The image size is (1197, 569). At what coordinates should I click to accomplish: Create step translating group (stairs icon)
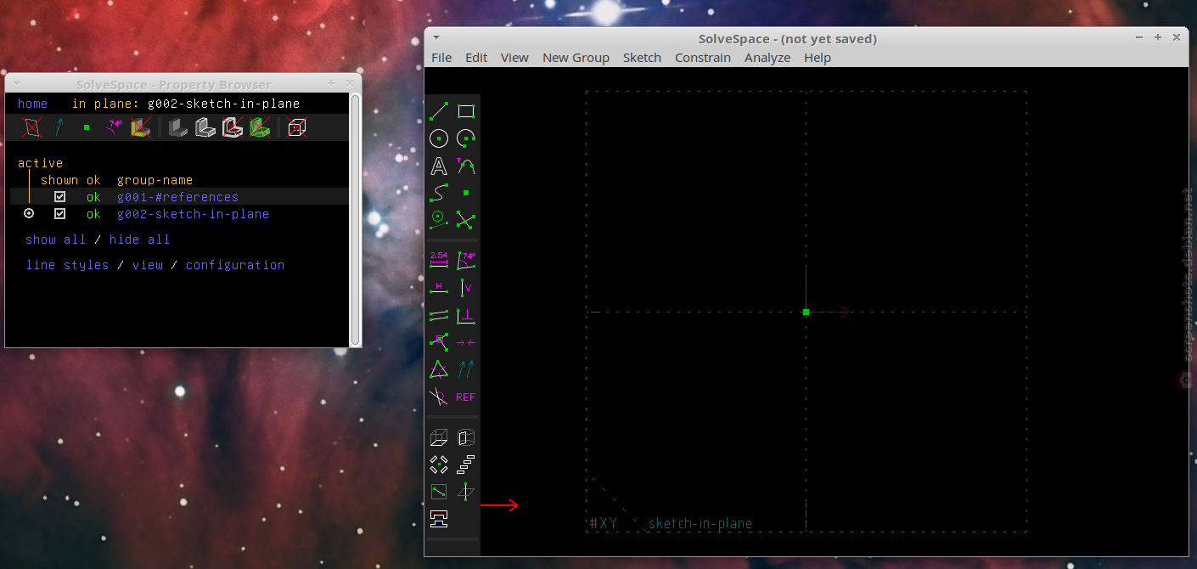[x=465, y=465]
